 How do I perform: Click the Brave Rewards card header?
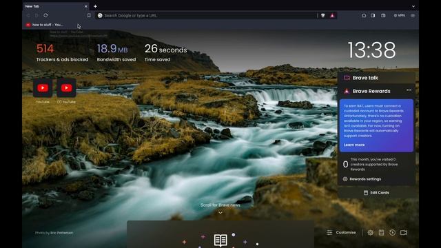point(371,91)
